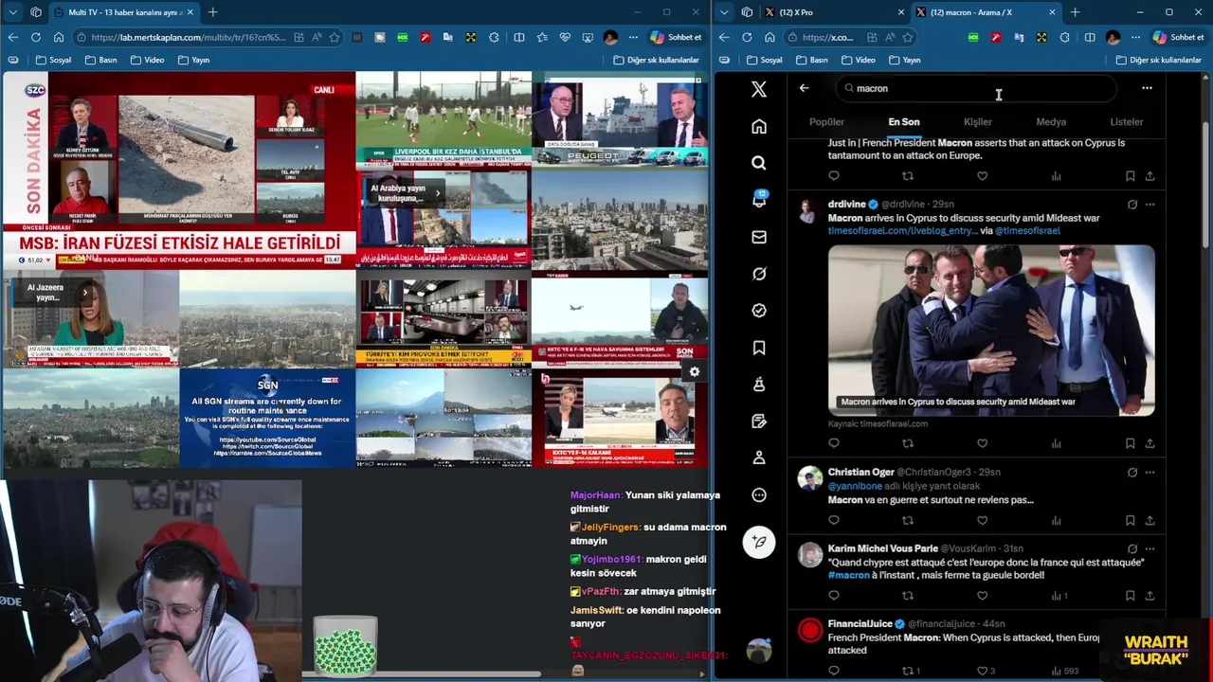Close the (12) X Pro tab
Viewport: 1213px width, 682px height.
coord(900,12)
